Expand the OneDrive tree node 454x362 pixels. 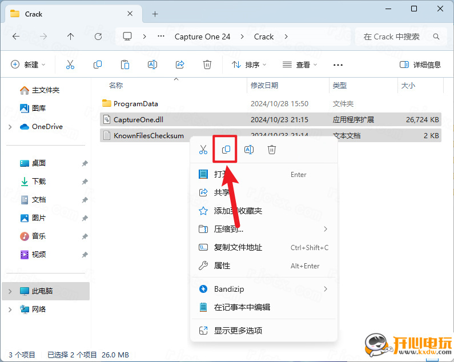point(10,127)
